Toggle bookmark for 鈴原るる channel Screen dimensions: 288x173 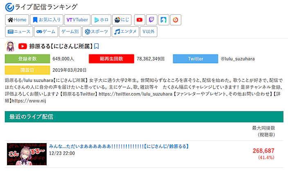pos(97,46)
